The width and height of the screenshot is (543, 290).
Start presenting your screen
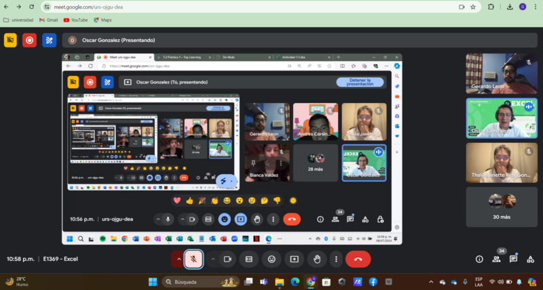(x=295, y=260)
